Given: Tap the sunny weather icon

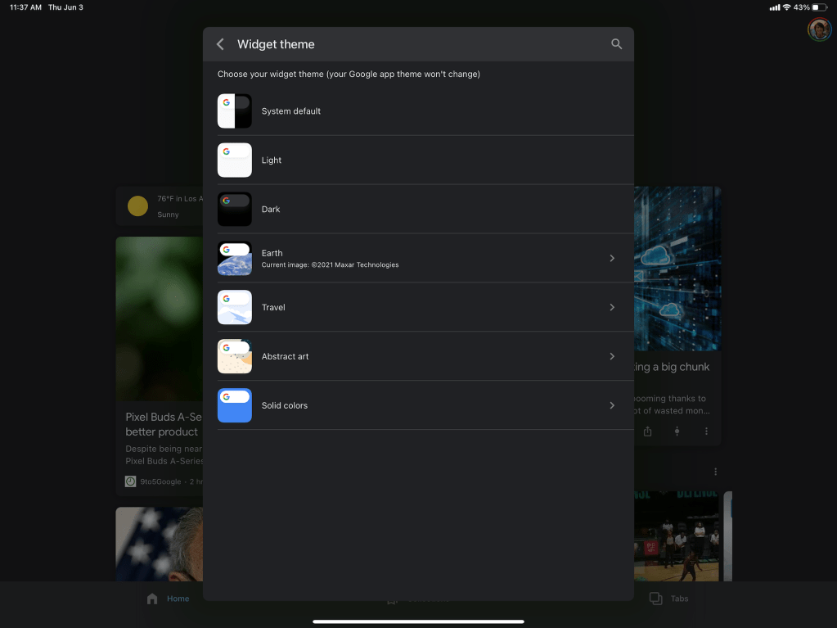Looking at the screenshot, I should pos(137,206).
